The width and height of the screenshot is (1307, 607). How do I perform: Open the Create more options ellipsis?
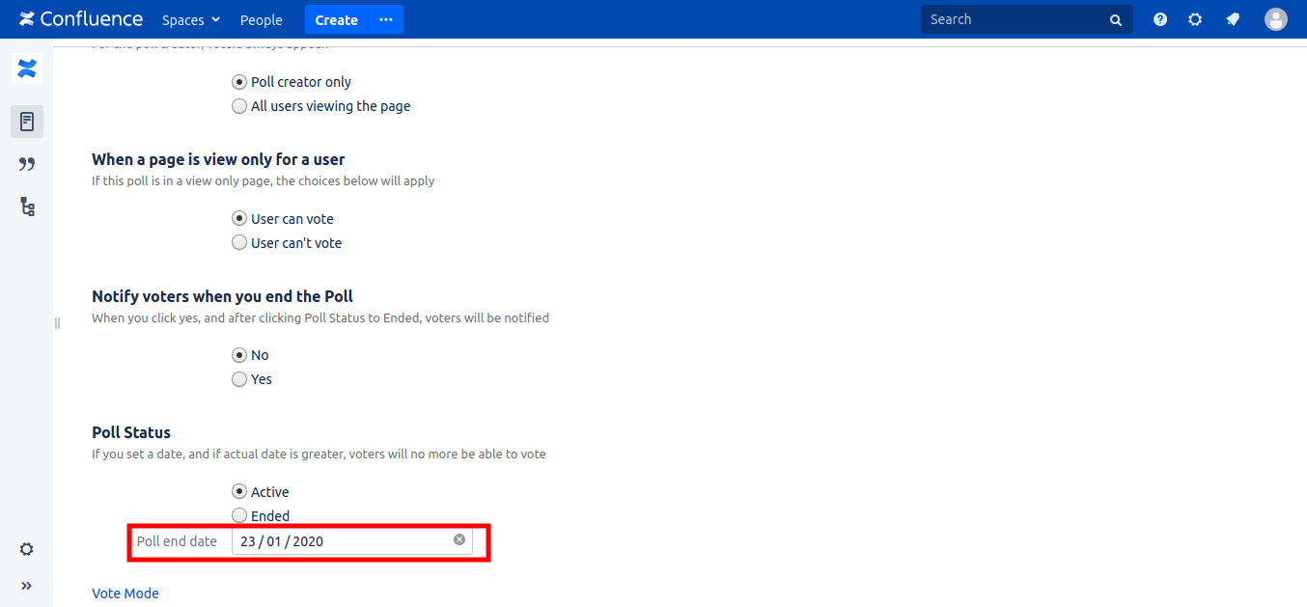click(x=386, y=19)
